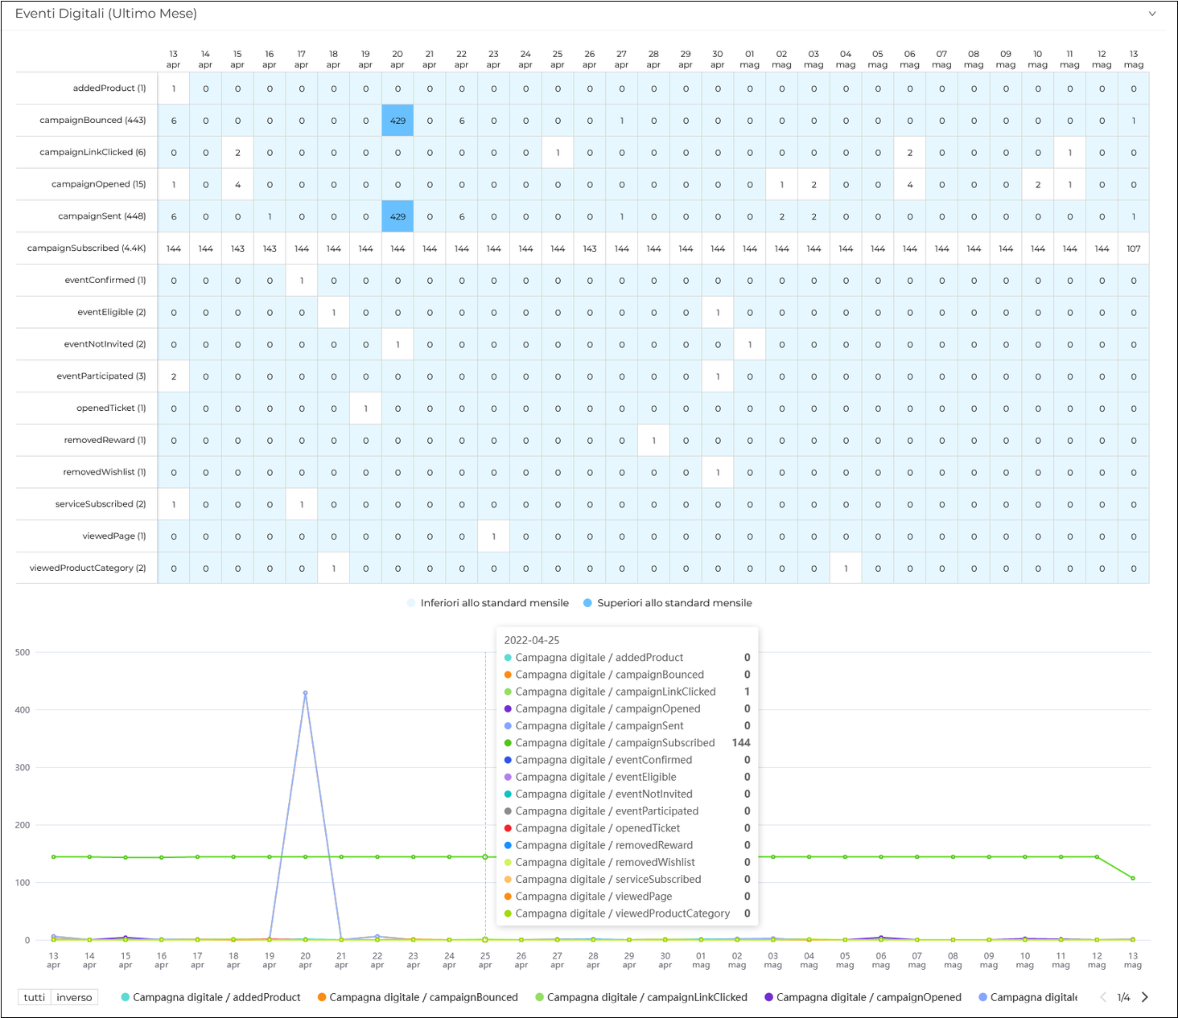1178x1018 pixels.
Task: Click the openedTicket (1) row label
Action: [x=111, y=408]
